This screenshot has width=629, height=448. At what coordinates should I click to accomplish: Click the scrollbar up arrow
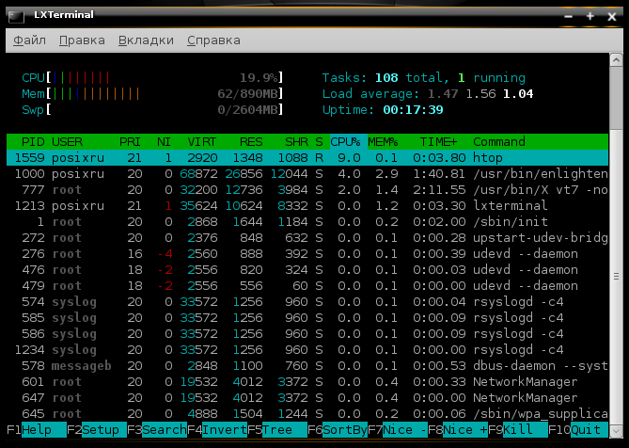click(x=616, y=60)
